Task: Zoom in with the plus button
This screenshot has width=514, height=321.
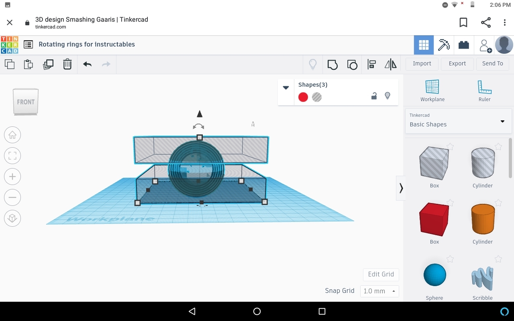Action: 12,177
